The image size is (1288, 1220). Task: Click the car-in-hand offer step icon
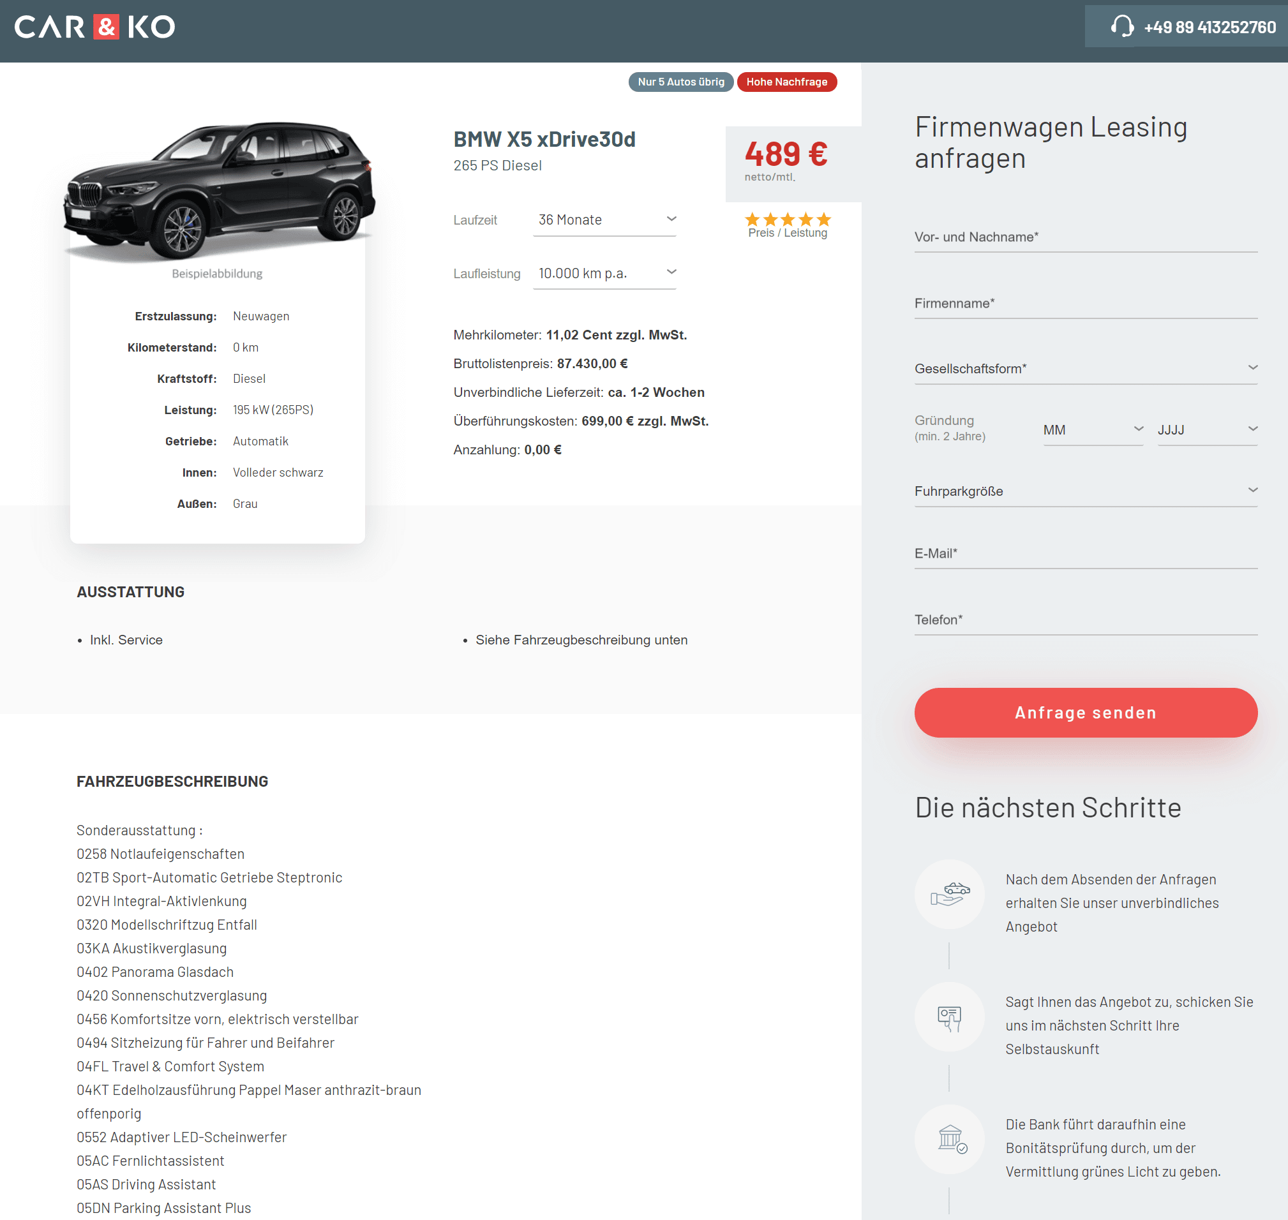pos(949,894)
